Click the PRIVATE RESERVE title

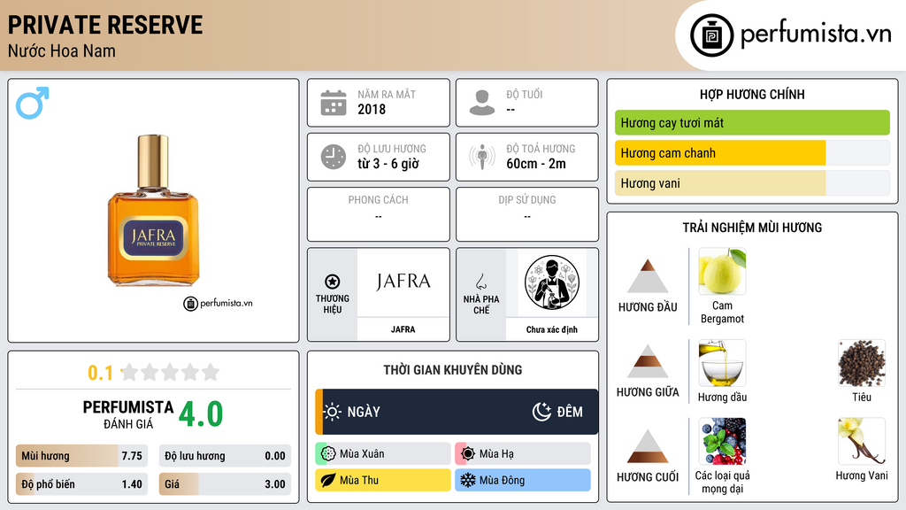(105, 25)
